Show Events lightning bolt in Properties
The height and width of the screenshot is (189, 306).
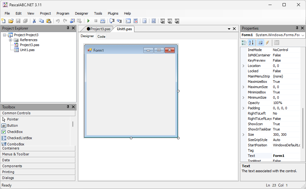click(x=267, y=42)
